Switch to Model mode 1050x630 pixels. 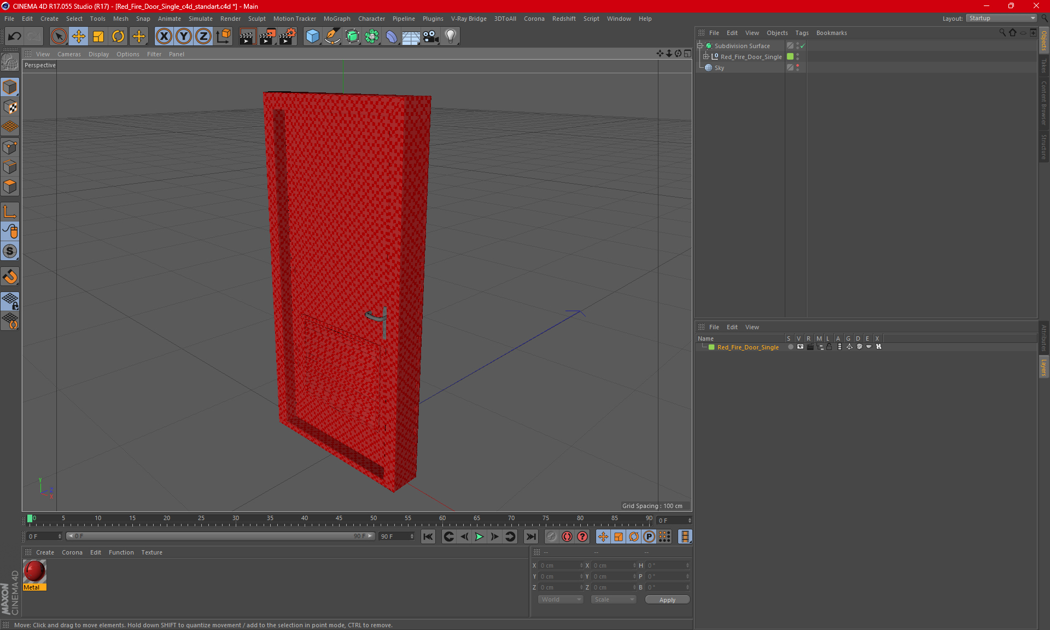(x=10, y=87)
